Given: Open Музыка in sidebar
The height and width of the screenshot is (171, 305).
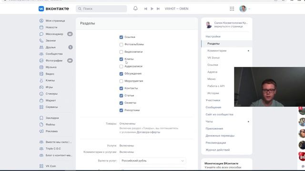Looking at the screenshot, I should click(51, 67).
